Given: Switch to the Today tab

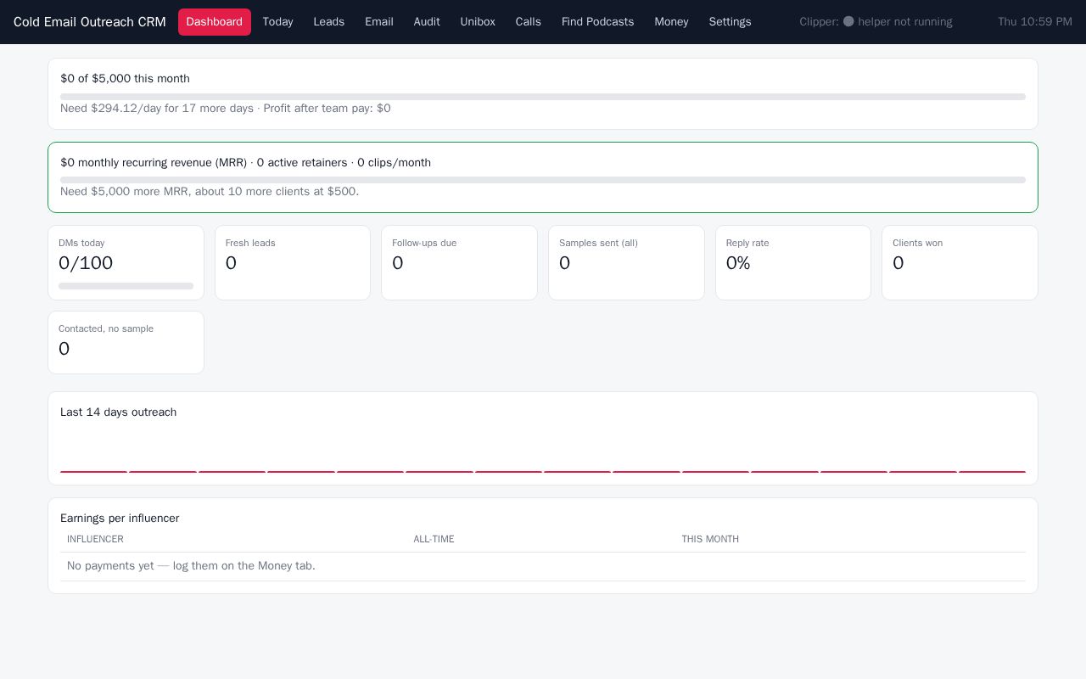Looking at the screenshot, I should coord(277,22).
